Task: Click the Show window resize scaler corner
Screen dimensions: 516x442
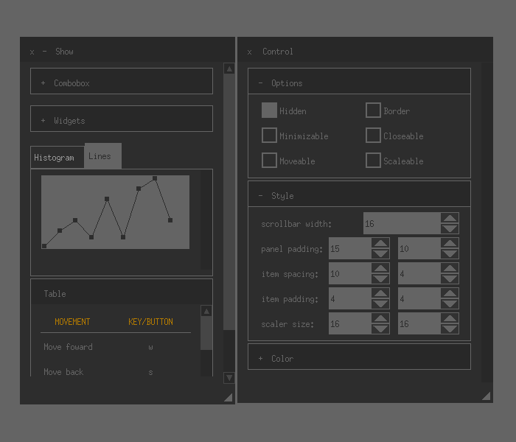Action: 228,397
